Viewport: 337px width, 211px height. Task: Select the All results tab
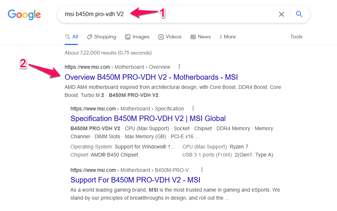point(72,37)
